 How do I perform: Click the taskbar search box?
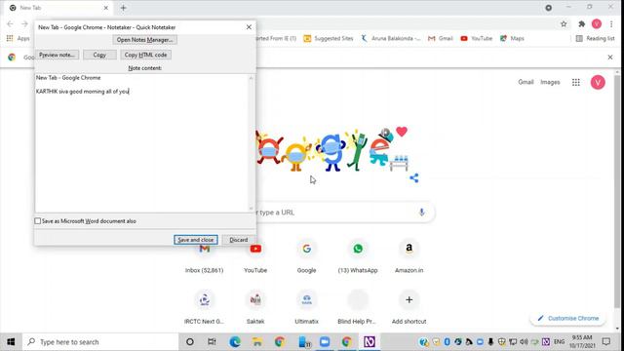pos(100,342)
